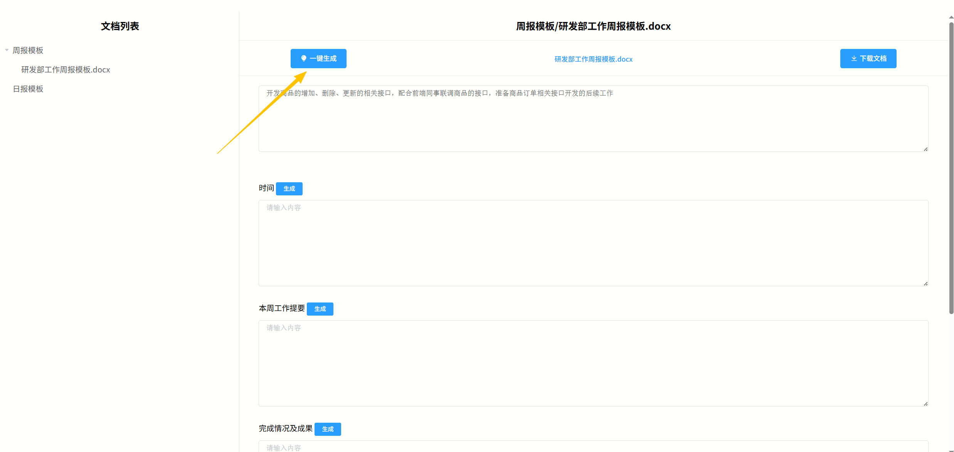
Task: Click 生成 next to 完成情况及成果
Action: pyautogui.click(x=328, y=429)
